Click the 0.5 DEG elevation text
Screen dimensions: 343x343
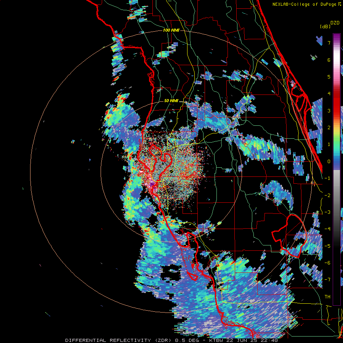coord(189,340)
